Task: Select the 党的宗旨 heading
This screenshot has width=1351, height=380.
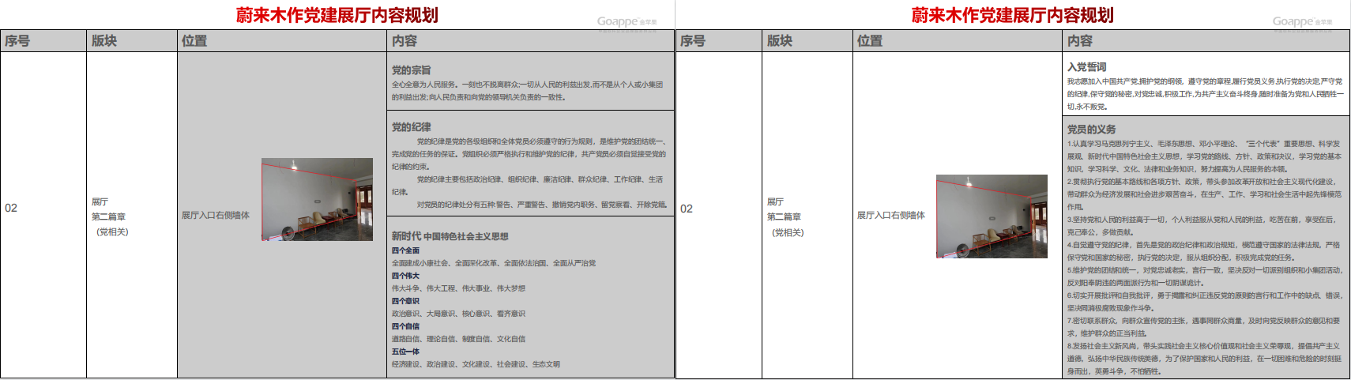Action: (411, 70)
